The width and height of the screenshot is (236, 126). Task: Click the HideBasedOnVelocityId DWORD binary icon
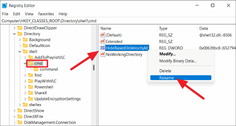click(102, 48)
